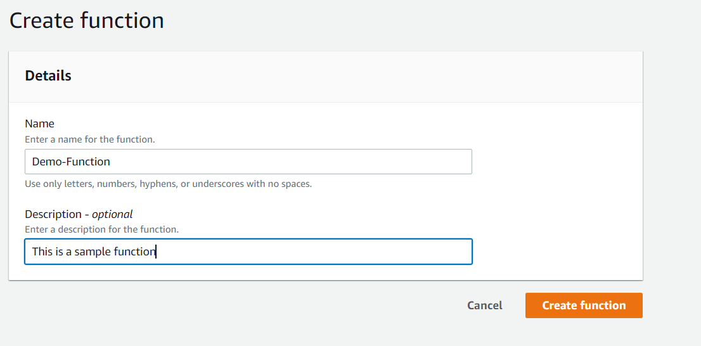Image resolution: width=701 pixels, height=346 pixels.
Task: Click the word function in the page heading
Action: 122,20
